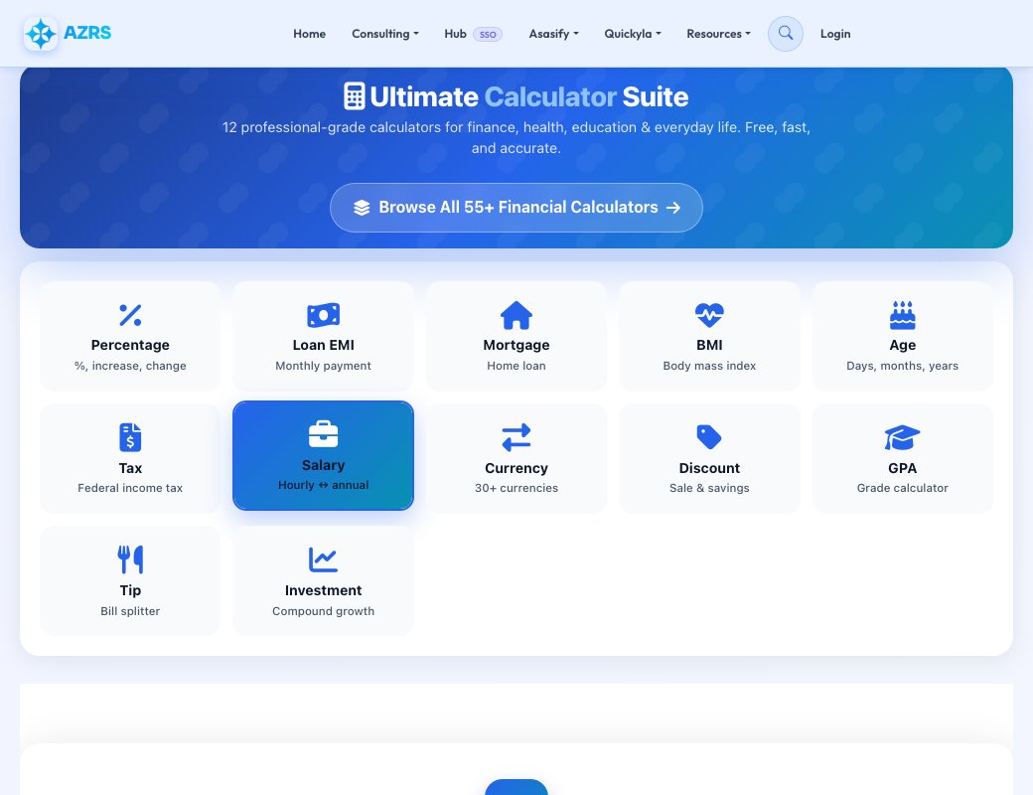
Task: Click the 'Days, months, years' subtitle text
Action: pyautogui.click(x=903, y=366)
